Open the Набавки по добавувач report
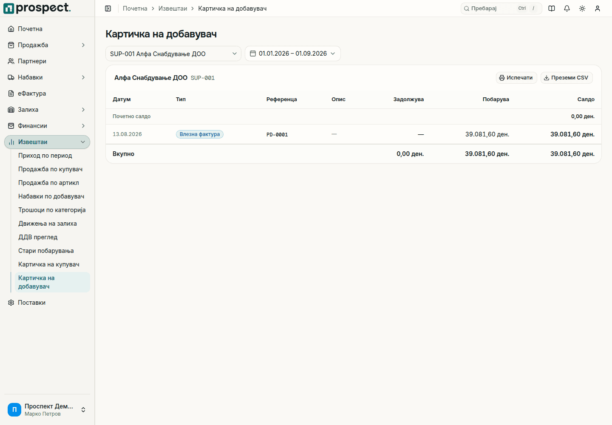The image size is (612, 425). (x=52, y=196)
